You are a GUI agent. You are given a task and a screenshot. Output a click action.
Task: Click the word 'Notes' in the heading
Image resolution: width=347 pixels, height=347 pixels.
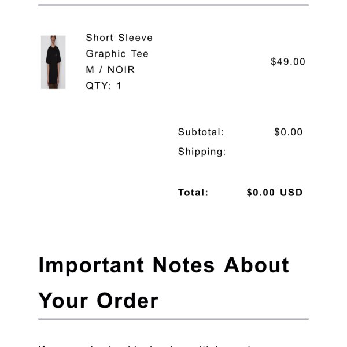[184, 265]
